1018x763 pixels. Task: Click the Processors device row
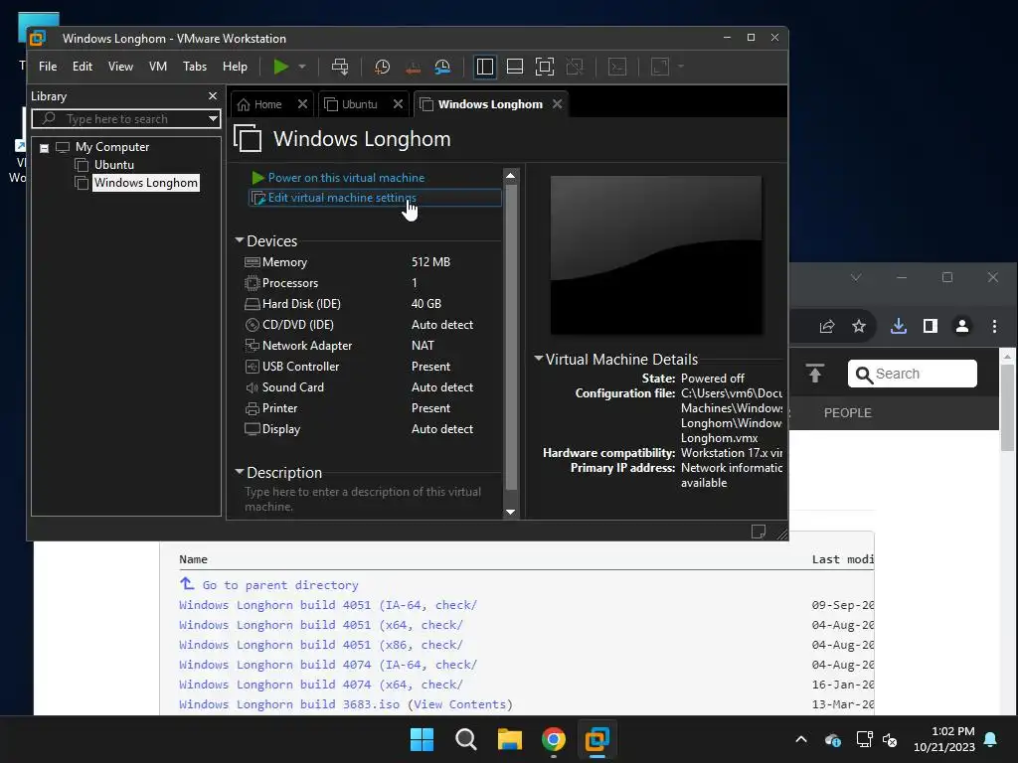pos(372,283)
